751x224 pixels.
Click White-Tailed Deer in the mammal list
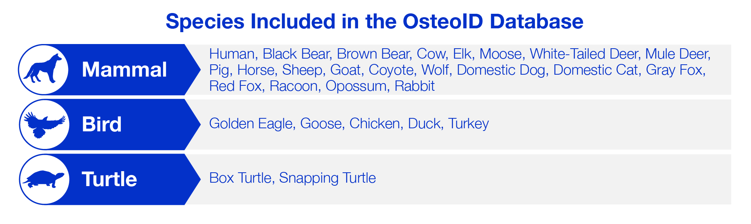click(x=584, y=54)
